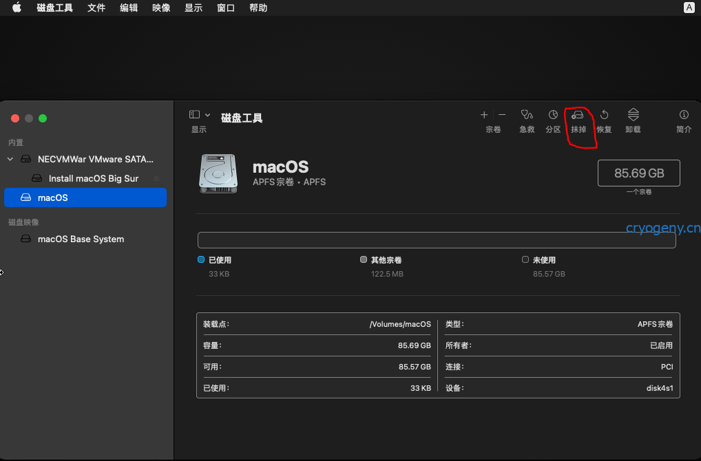701x461 pixels.
Task: Open the 文件 menu
Action: pos(96,8)
